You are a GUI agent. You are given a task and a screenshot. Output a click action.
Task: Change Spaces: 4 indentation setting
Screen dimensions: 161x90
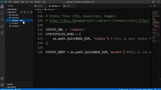(x=133, y=89)
